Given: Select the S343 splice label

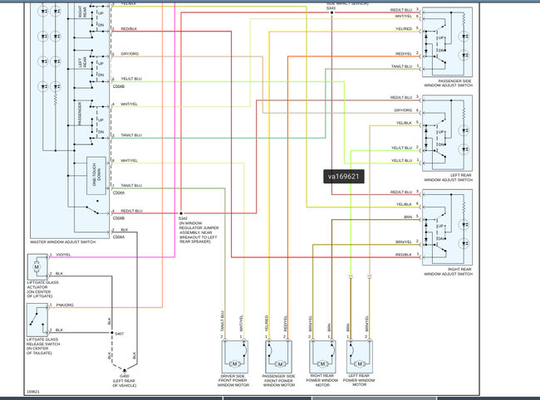Looking at the screenshot, I should pos(331,8).
